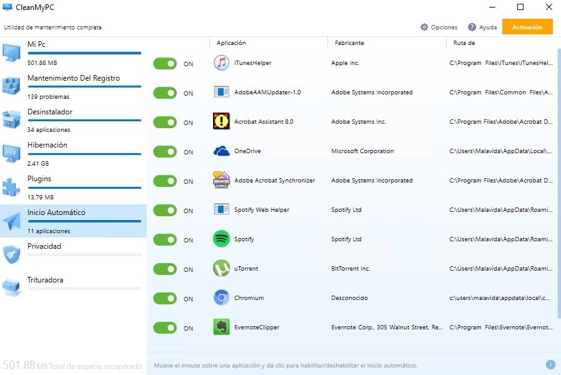Switch off Chromium autostart toggle

(165, 298)
